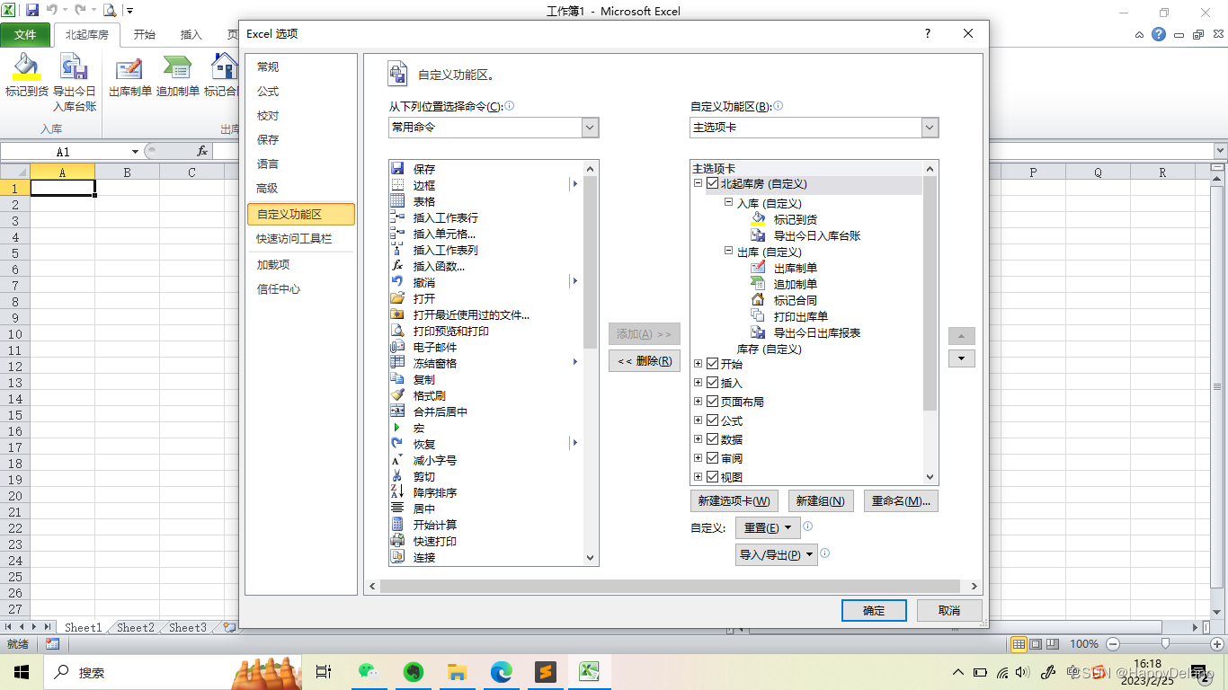The height and width of the screenshot is (690, 1228).
Task: Open the 重置(E) dropdown button
Action: point(767,527)
